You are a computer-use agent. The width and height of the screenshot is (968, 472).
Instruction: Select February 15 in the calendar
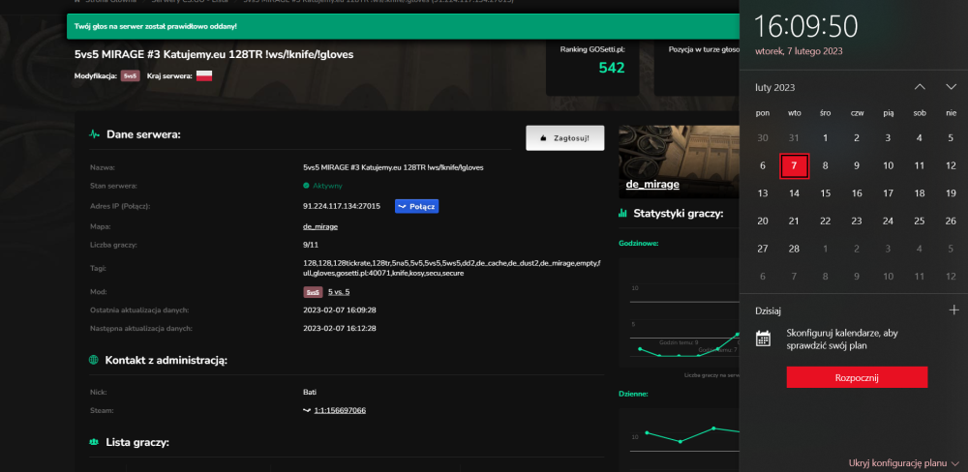pos(826,193)
